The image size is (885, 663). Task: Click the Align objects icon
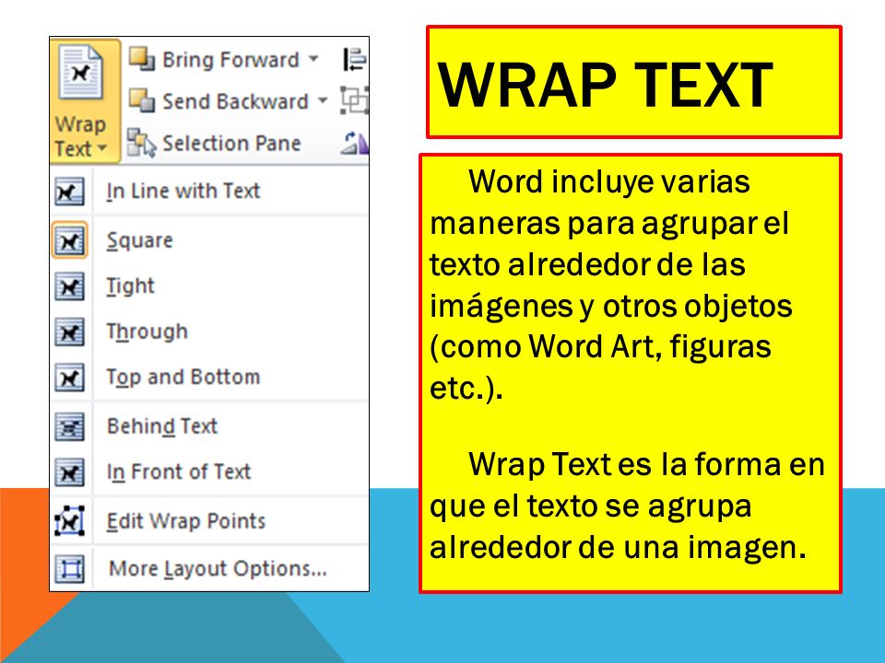[355, 60]
